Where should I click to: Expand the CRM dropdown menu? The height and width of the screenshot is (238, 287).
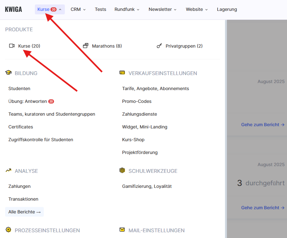click(78, 9)
